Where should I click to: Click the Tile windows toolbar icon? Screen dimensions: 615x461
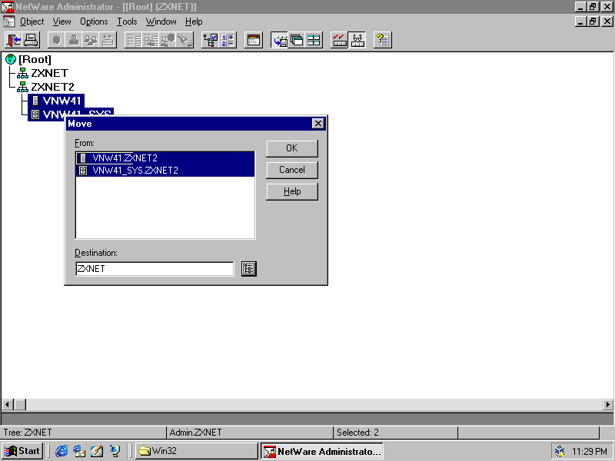click(x=314, y=40)
